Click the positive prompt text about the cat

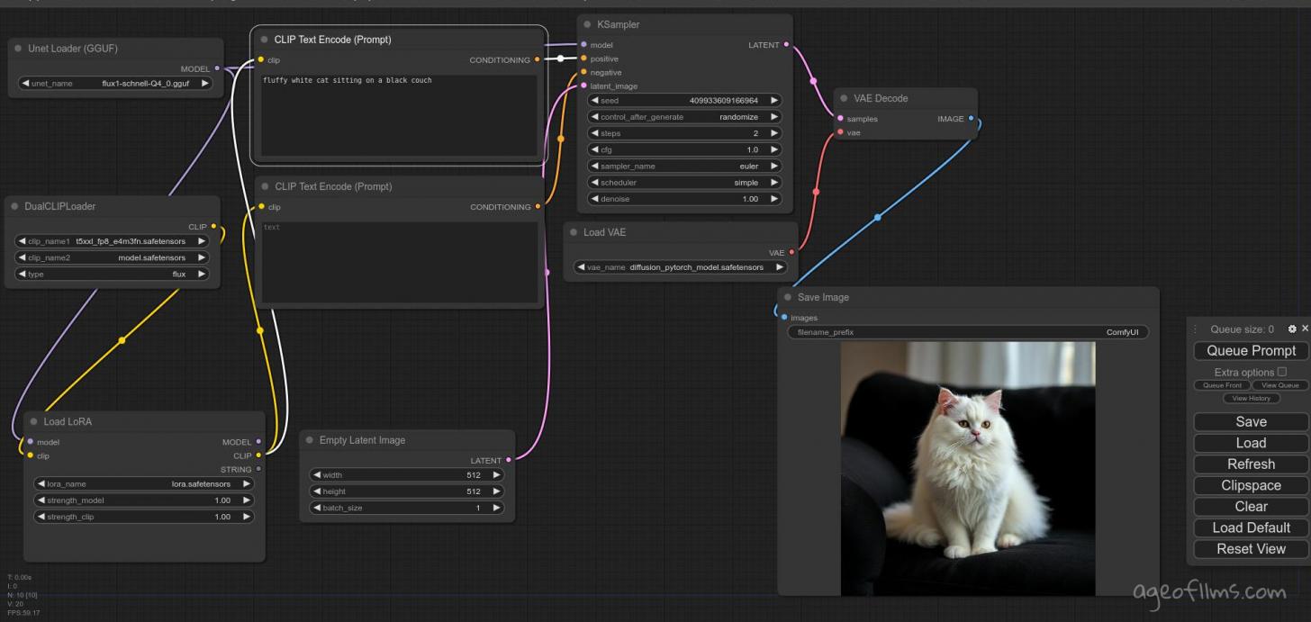click(x=348, y=80)
